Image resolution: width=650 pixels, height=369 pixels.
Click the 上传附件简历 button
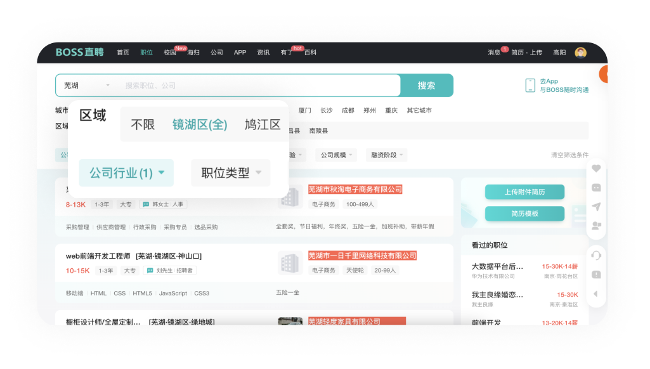pyautogui.click(x=524, y=191)
